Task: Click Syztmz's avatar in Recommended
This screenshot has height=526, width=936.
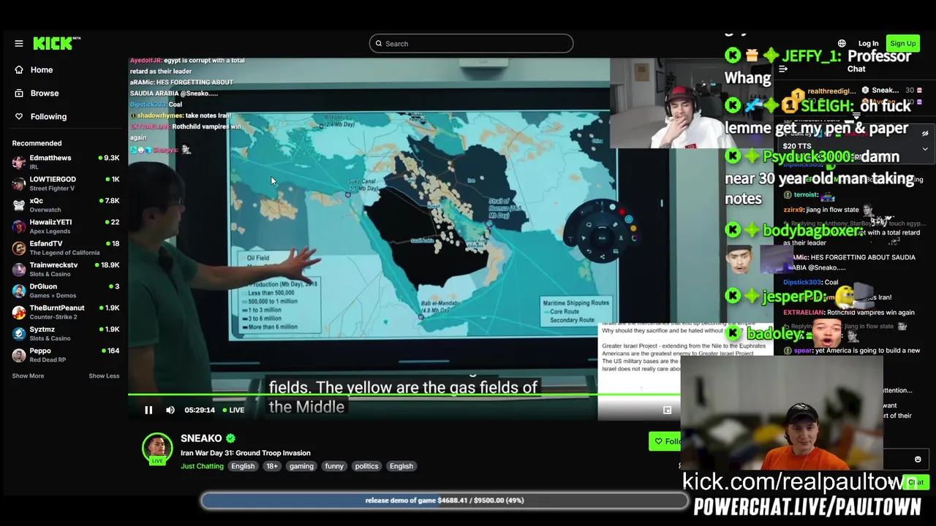Action: tap(19, 333)
